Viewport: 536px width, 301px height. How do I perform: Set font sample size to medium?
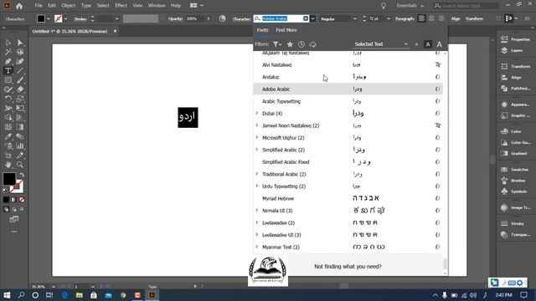[x=428, y=44]
